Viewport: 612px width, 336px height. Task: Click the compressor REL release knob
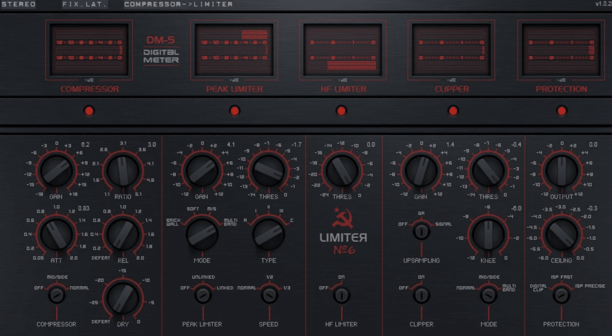pyautogui.click(x=123, y=234)
